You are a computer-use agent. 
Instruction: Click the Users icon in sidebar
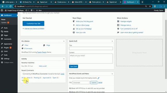click(2, 51)
